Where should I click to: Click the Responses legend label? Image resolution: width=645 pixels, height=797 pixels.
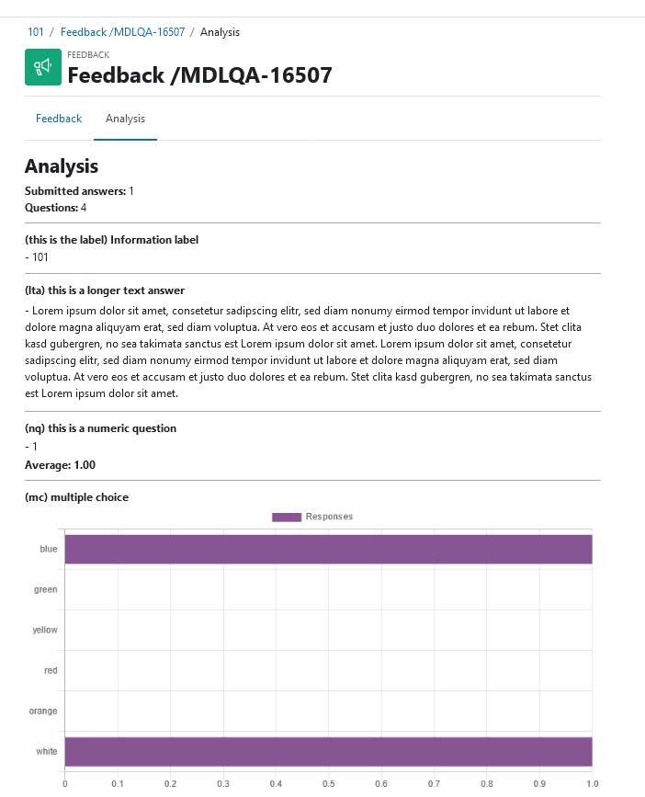329,517
